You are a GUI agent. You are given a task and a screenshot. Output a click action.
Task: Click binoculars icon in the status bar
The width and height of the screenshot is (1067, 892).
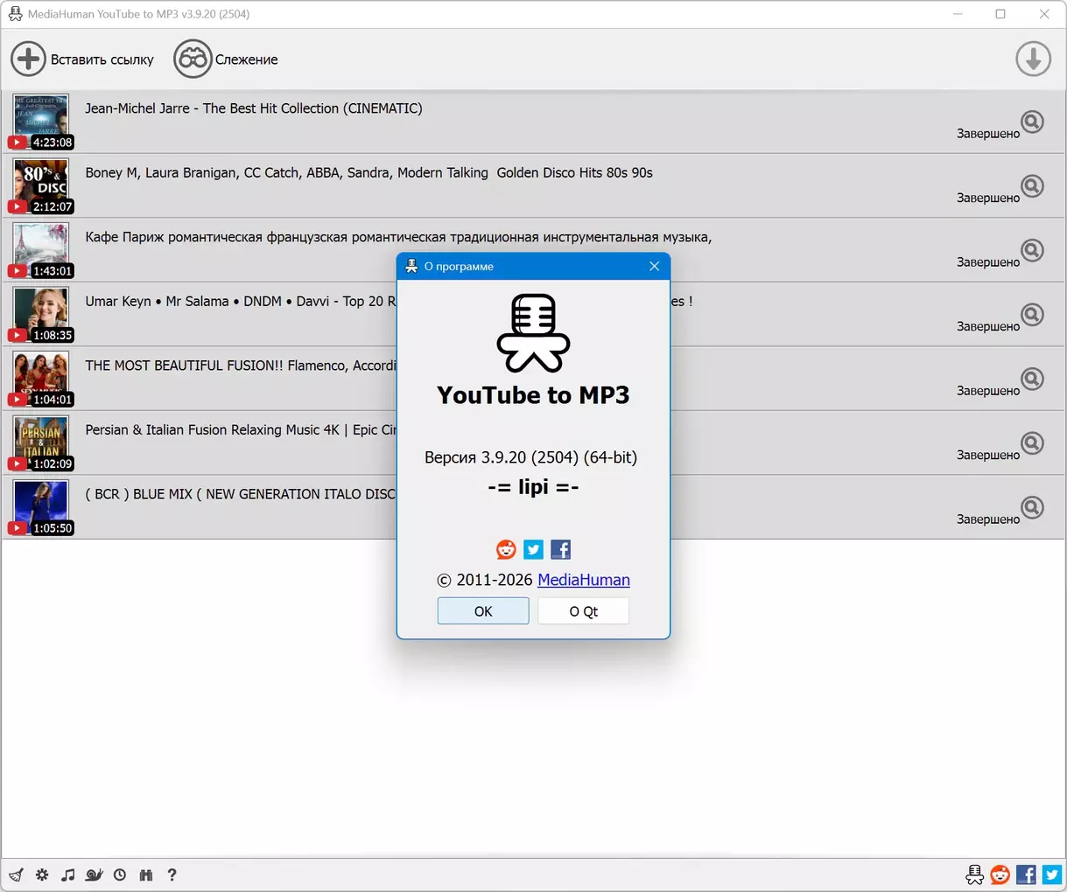pyautogui.click(x=145, y=875)
